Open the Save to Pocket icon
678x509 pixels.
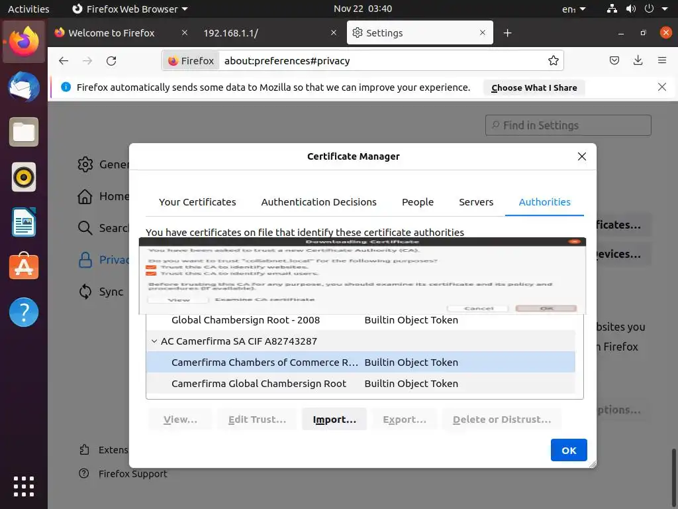(x=614, y=60)
